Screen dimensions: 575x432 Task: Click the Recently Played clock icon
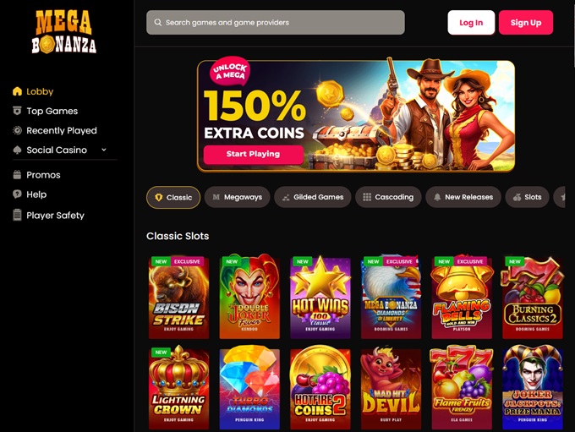click(17, 130)
